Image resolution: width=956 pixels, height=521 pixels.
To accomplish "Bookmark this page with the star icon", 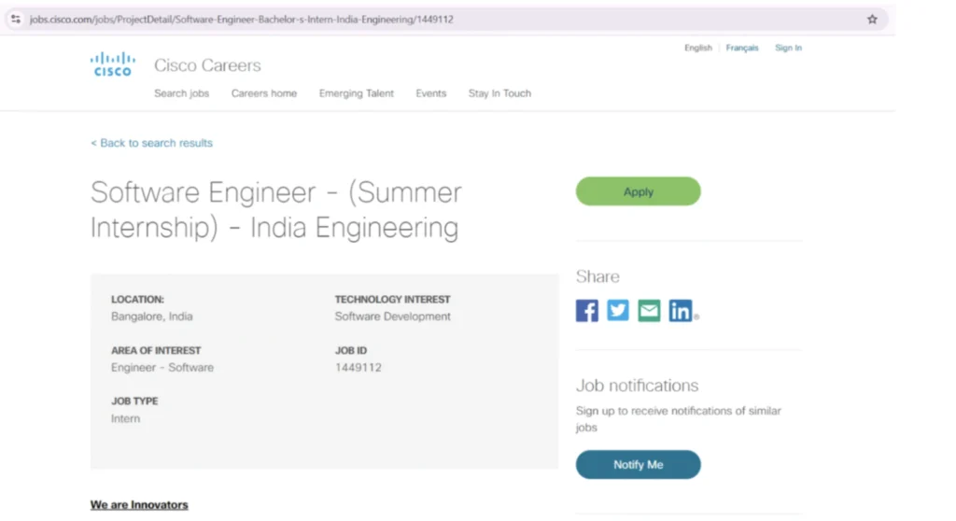I will [872, 19].
